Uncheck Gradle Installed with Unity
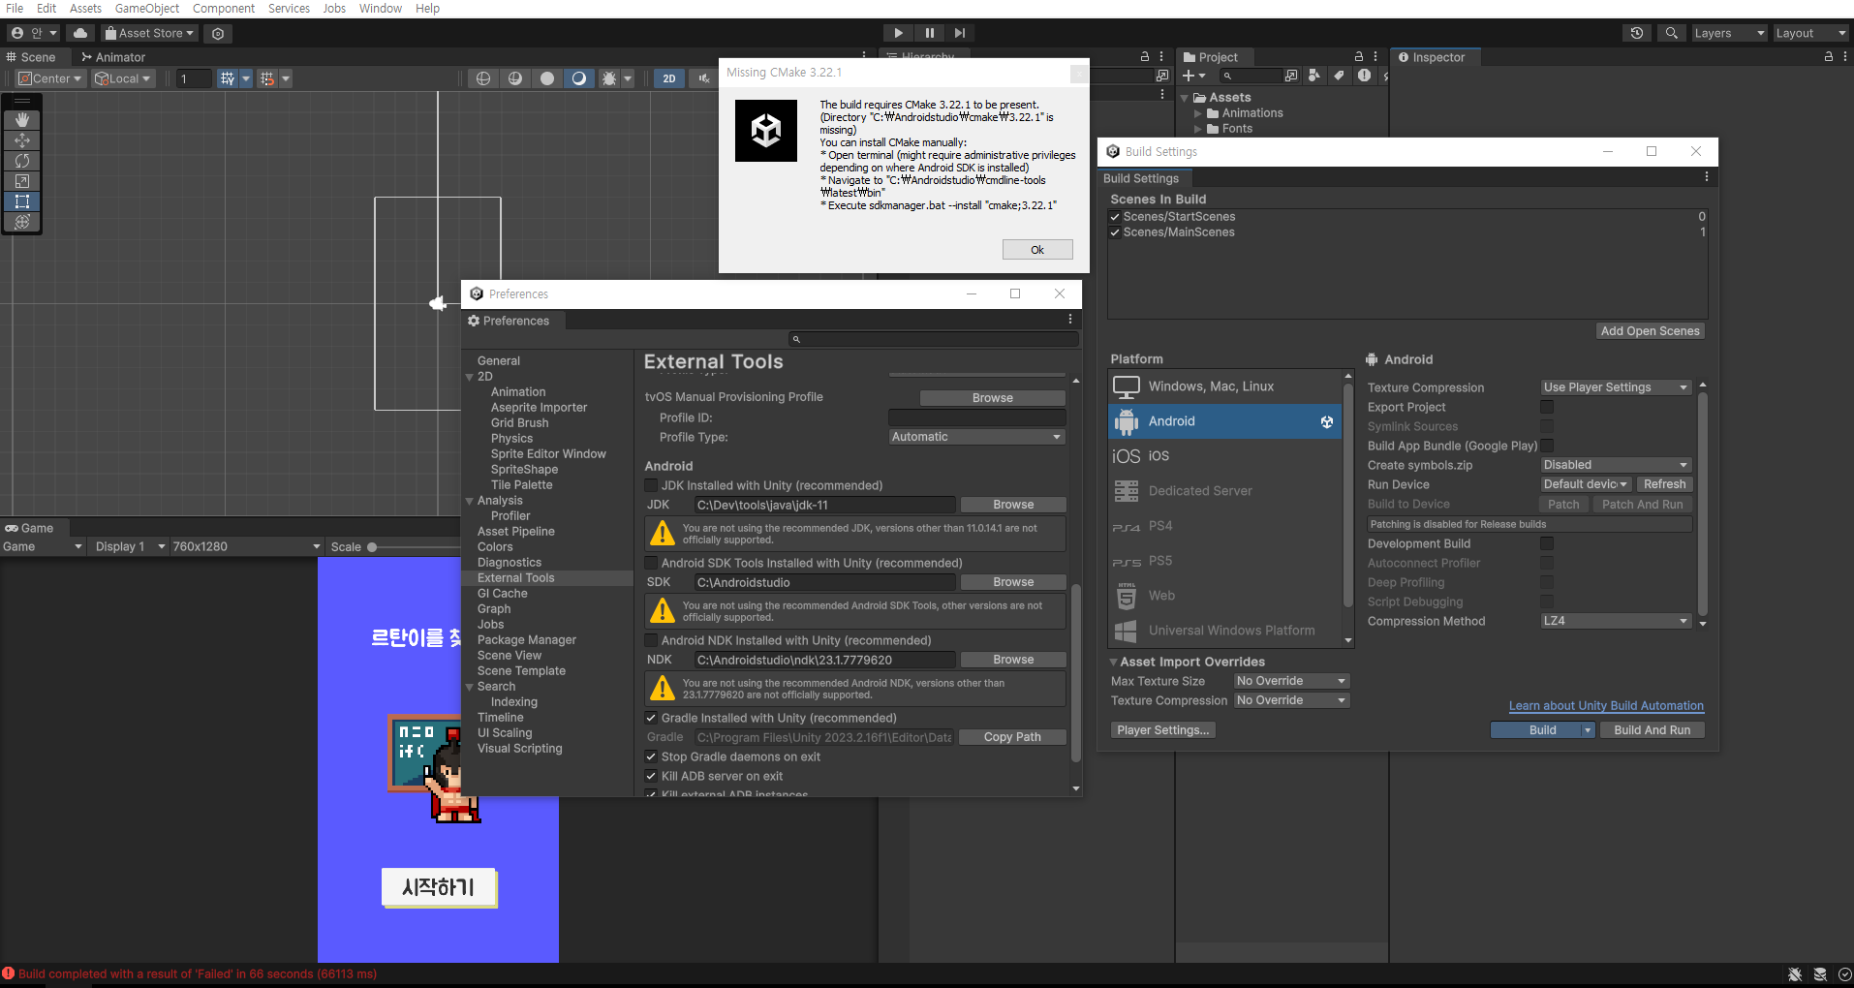The height and width of the screenshot is (988, 1854). coord(651,718)
